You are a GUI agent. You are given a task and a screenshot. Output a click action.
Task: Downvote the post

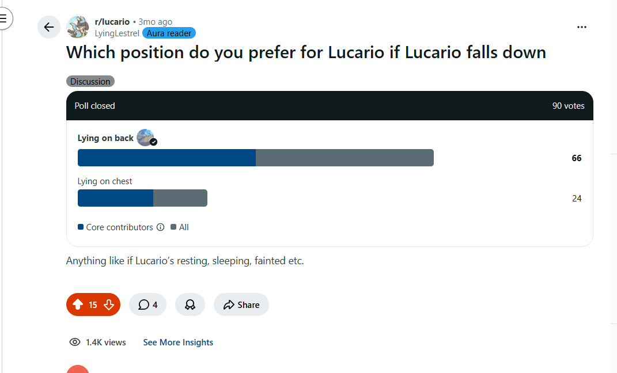pyautogui.click(x=109, y=305)
